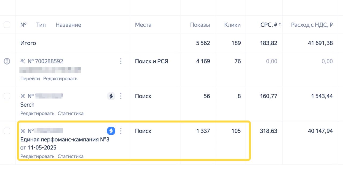Sort table by Показы column header
The height and width of the screenshot is (184, 343).
click(200, 25)
